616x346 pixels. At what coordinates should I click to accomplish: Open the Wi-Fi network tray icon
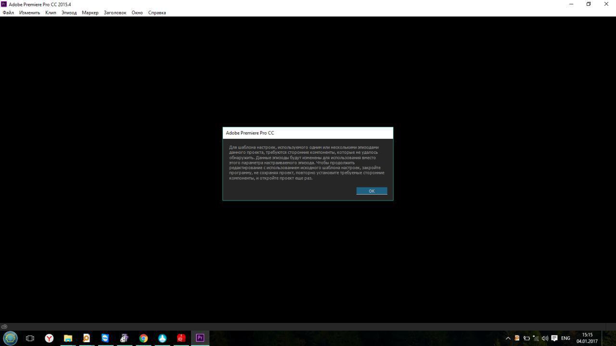536,338
